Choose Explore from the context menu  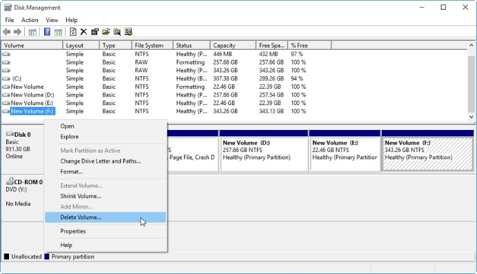[x=105, y=137]
